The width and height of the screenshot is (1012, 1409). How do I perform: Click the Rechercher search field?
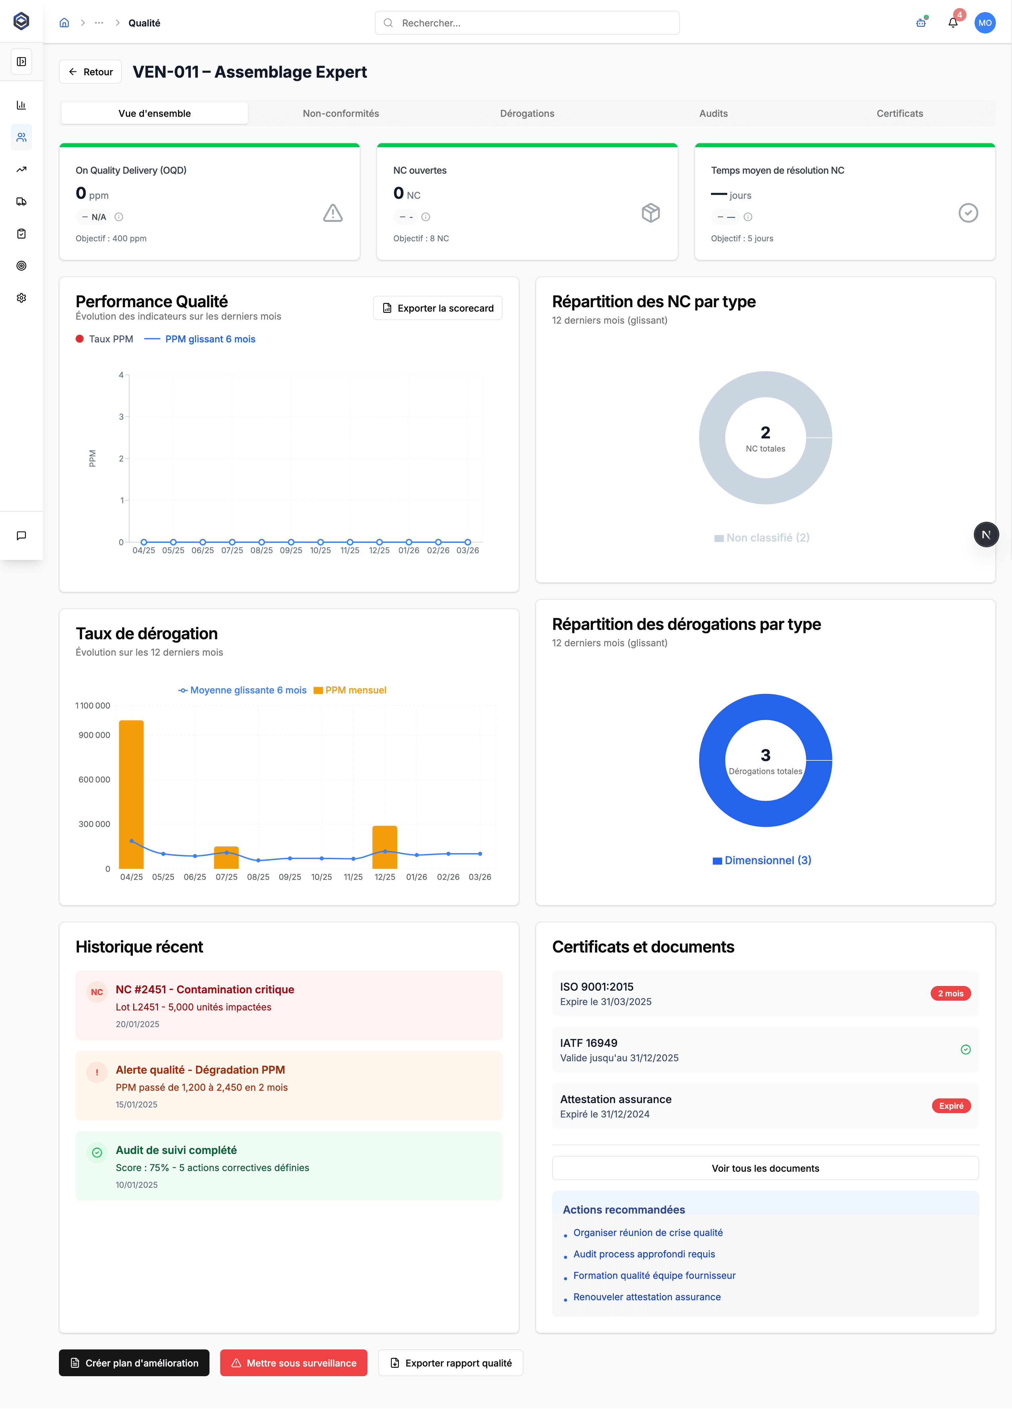click(x=527, y=22)
